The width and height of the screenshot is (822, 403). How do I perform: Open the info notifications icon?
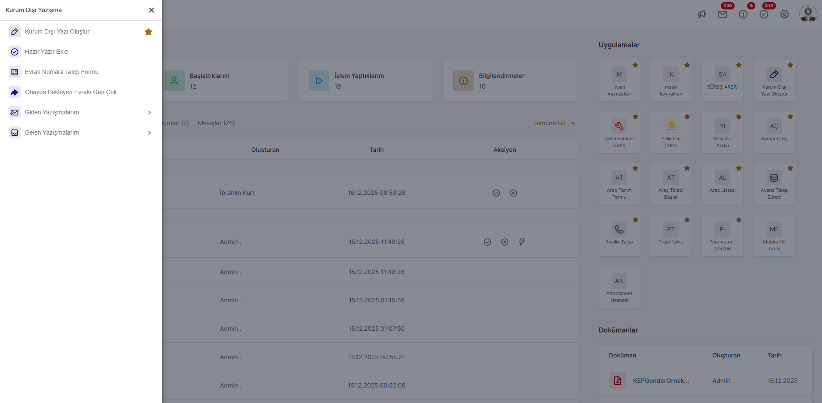(x=743, y=14)
